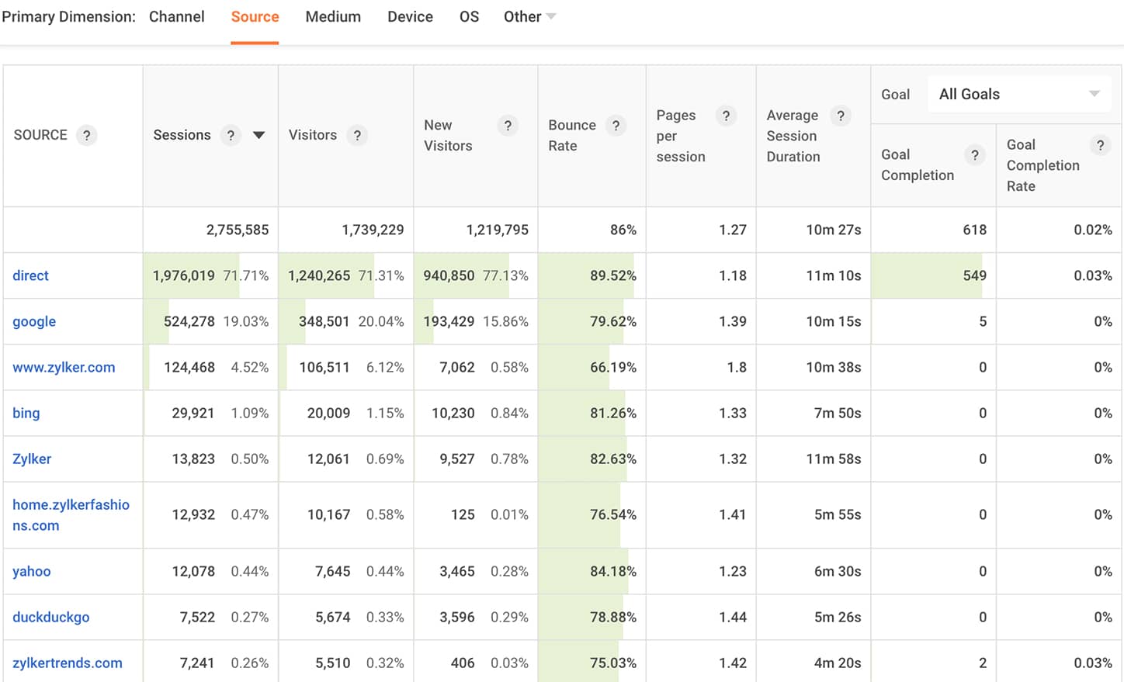This screenshot has width=1124, height=682.
Task: Open the All Goals dropdown
Action: [x=1019, y=94]
